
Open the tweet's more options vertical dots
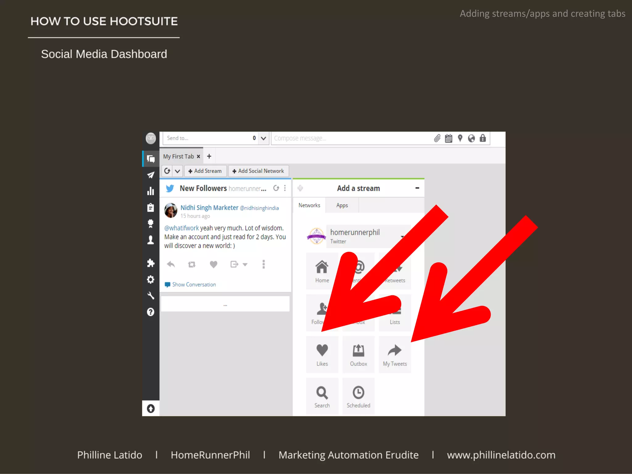pyautogui.click(x=264, y=264)
